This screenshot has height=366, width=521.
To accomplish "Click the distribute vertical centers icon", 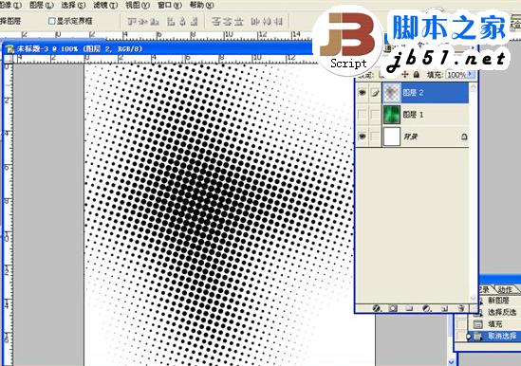I will (x=227, y=22).
